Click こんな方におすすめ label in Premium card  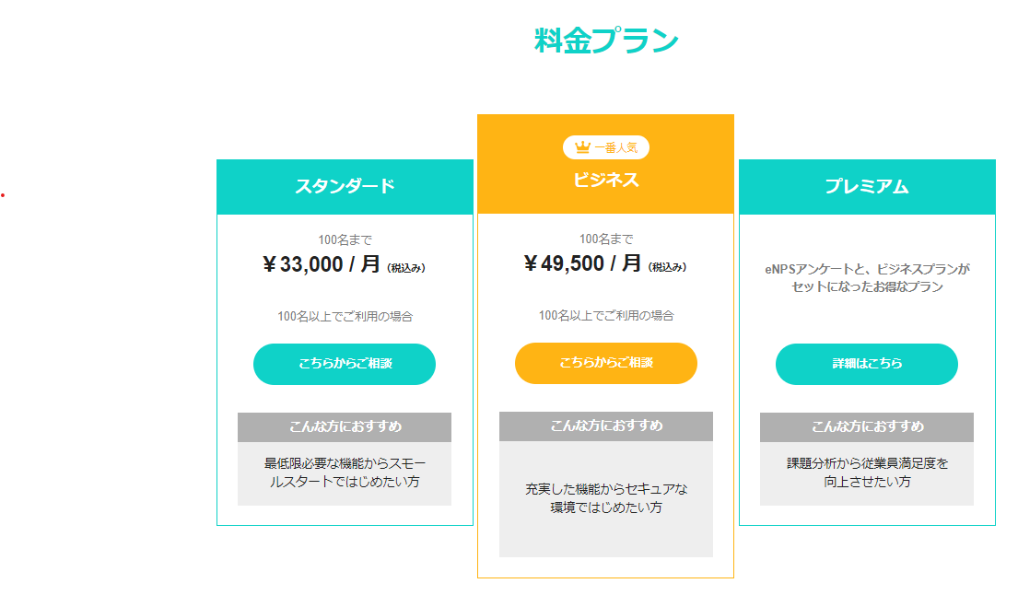pyautogui.click(x=867, y=426)
